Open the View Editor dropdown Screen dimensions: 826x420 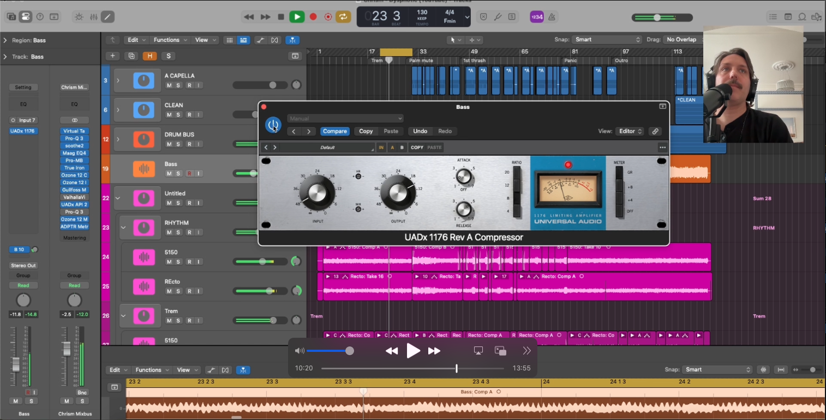630,131
